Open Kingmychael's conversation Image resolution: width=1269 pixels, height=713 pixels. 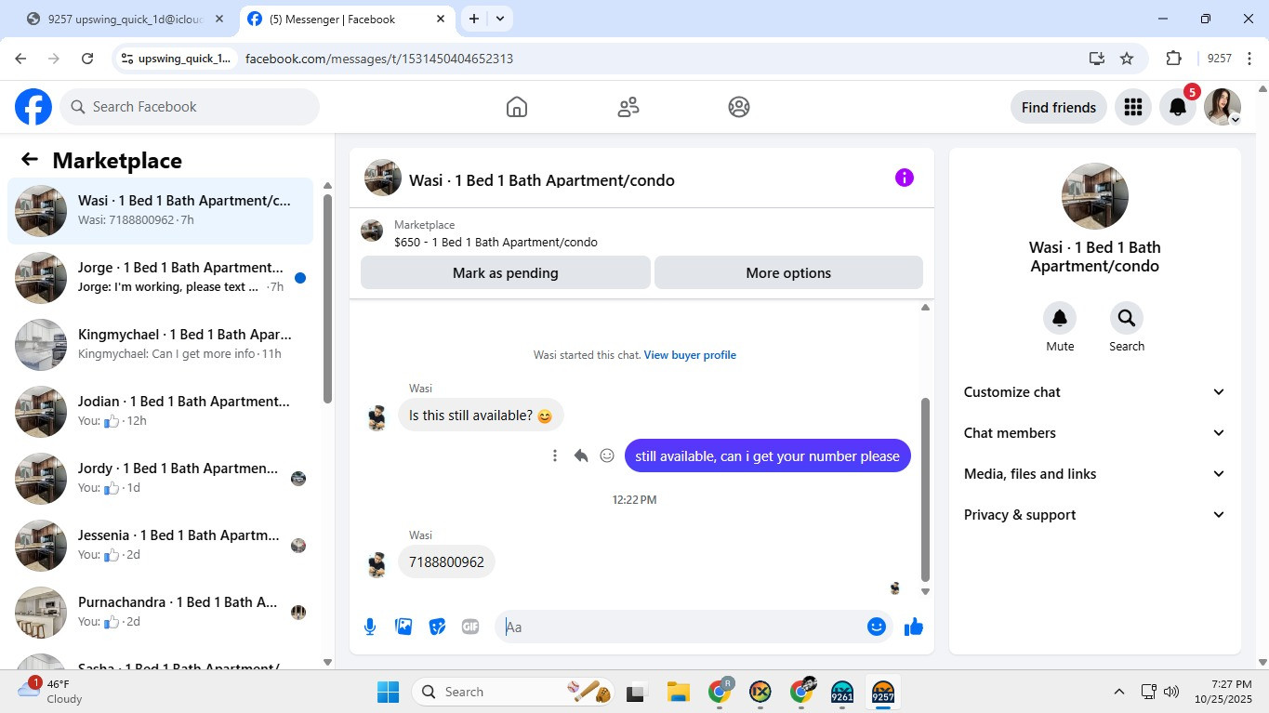click(160, 345)
